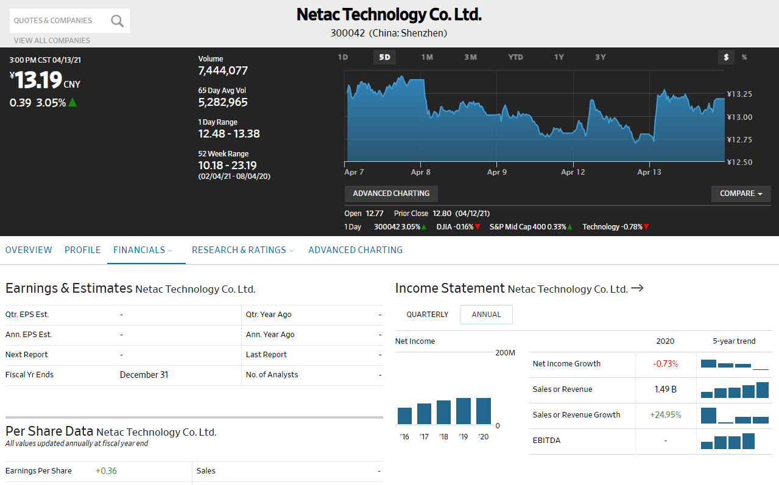Open VIEW ALL COMPANIES link

pyautogui.click(x=52, y=41)
